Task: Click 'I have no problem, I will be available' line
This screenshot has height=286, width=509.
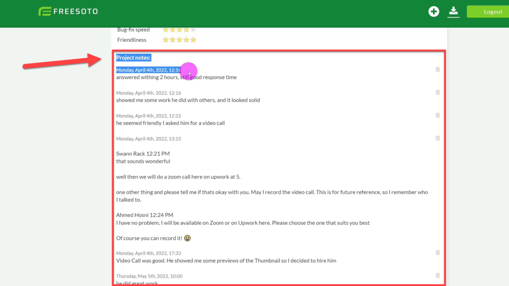Action: (243, 223)
